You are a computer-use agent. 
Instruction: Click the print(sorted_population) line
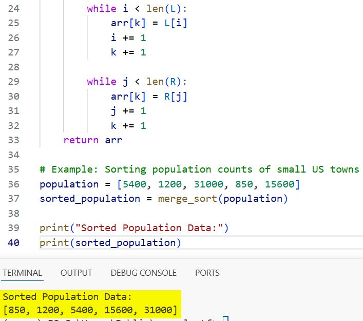tap(110, 243)
